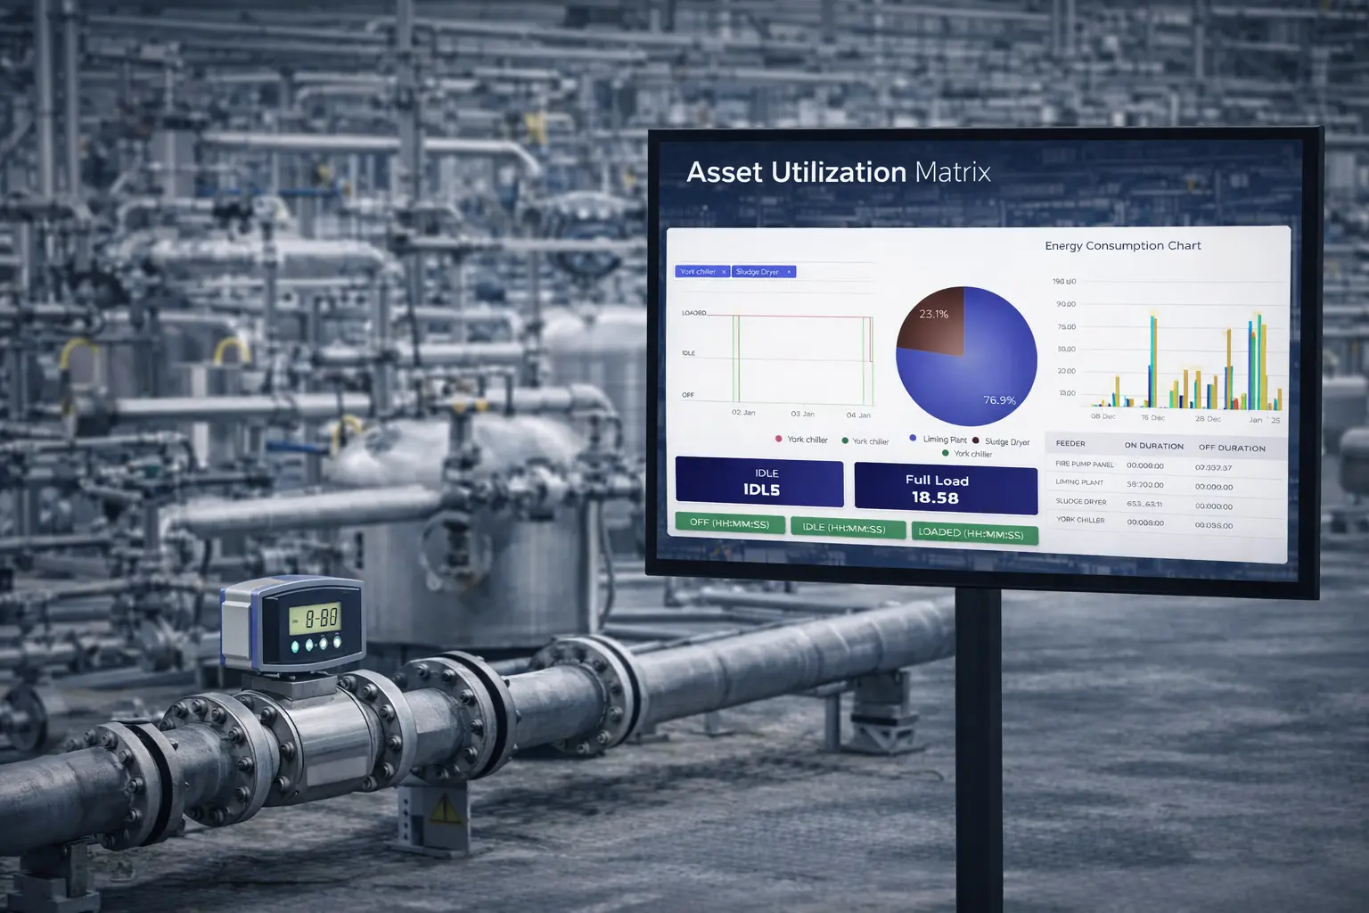This screenshot has width=1369, height=913.
Task: Switch to IDLE (HH:MM:SS) view
Action: (x=843, y=528)
